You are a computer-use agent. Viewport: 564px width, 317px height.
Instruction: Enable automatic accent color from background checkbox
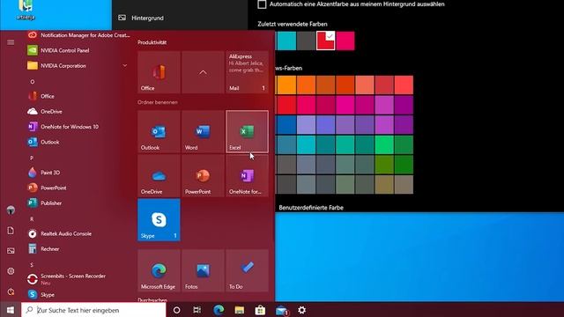click(x=262, y=4)
